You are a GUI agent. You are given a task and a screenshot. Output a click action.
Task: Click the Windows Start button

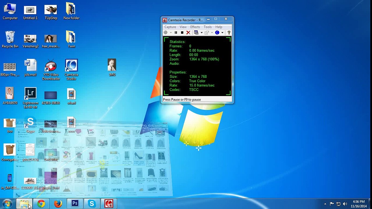coord(7,204)
